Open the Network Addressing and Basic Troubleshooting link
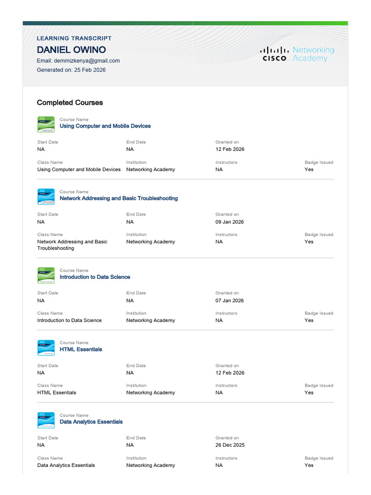The width and height of the screenshot is (371, 495). coord(118,199)
